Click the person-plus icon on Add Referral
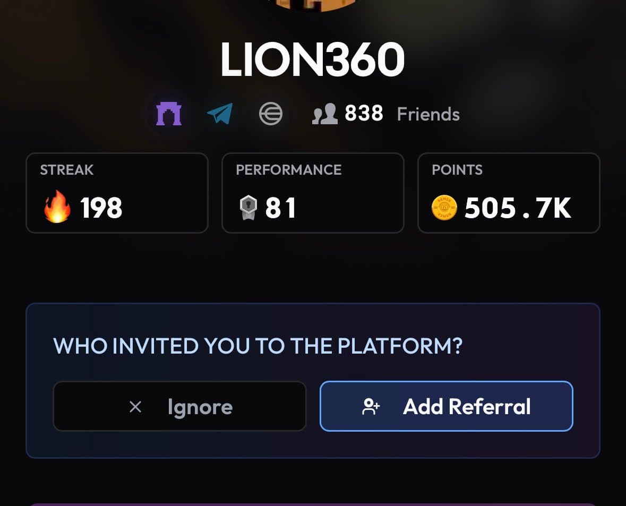 (x=371, y=407)
